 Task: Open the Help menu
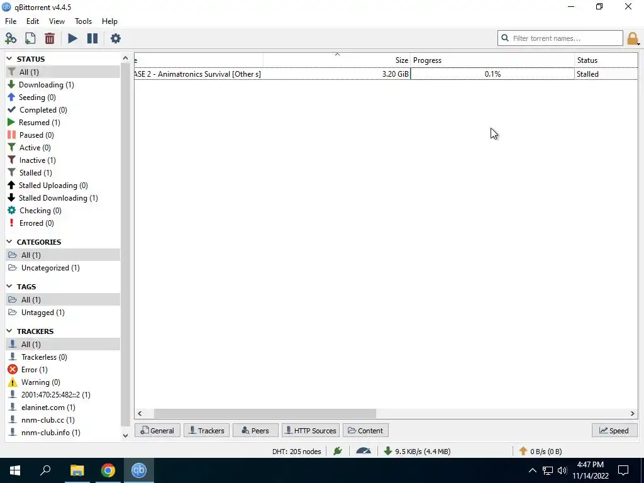109,21
